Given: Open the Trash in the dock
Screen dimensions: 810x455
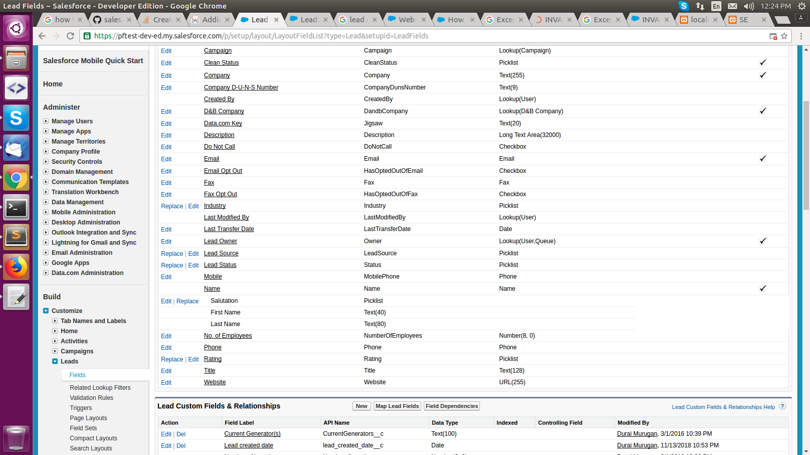Looking at the screenshot, I should point(16,438).
